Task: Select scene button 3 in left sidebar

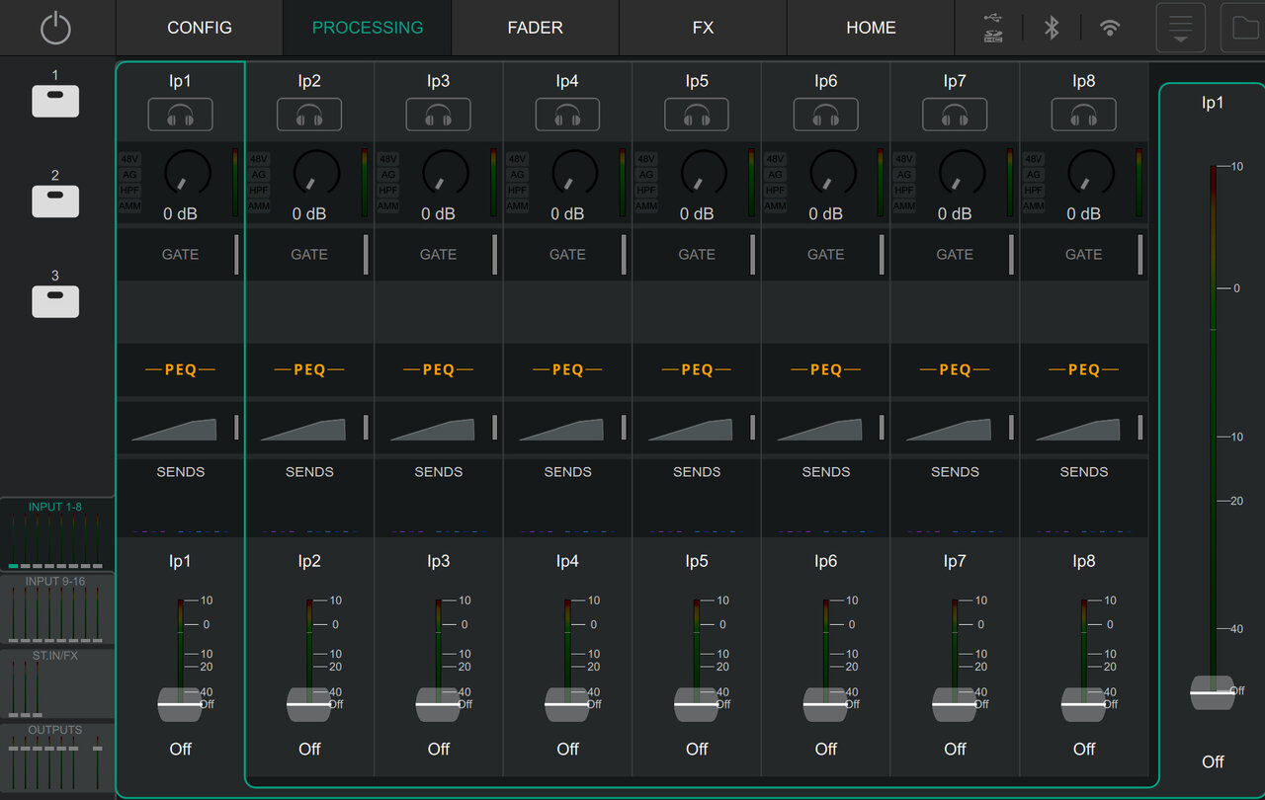Action: coord(55,301)
